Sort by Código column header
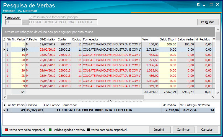 click(77, 39)
